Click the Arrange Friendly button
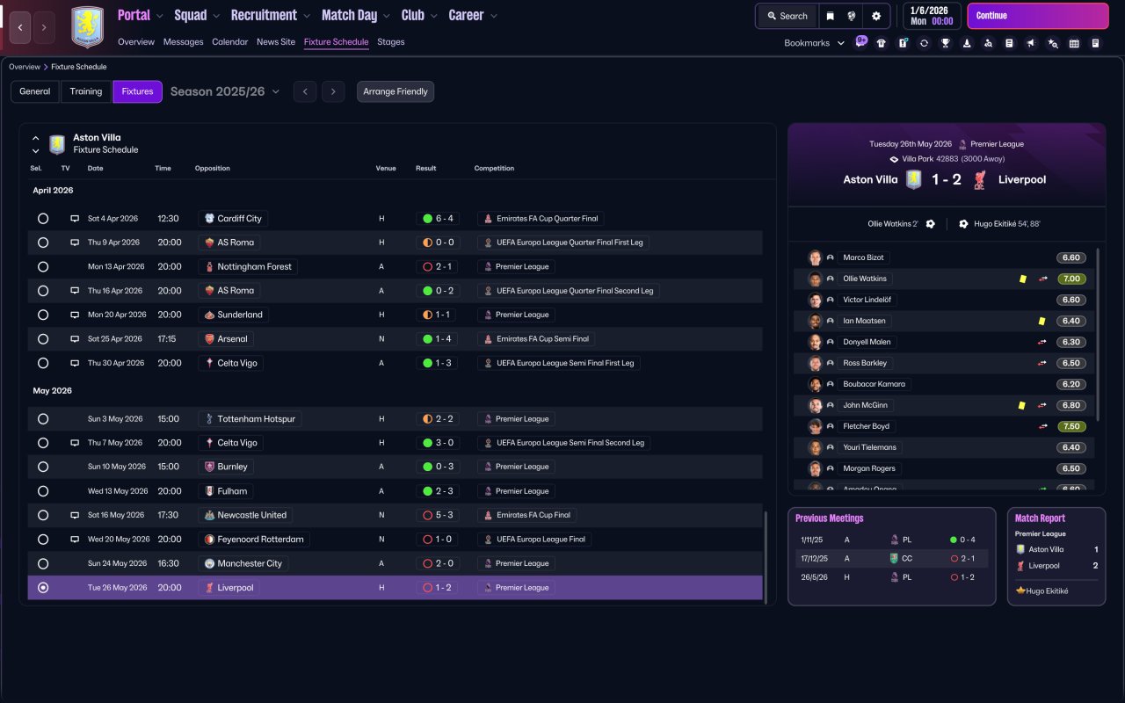 coord(396,91)
